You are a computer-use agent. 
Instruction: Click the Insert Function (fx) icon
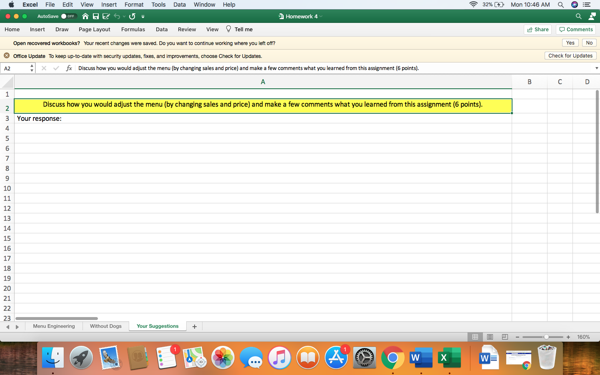[69, 68]
